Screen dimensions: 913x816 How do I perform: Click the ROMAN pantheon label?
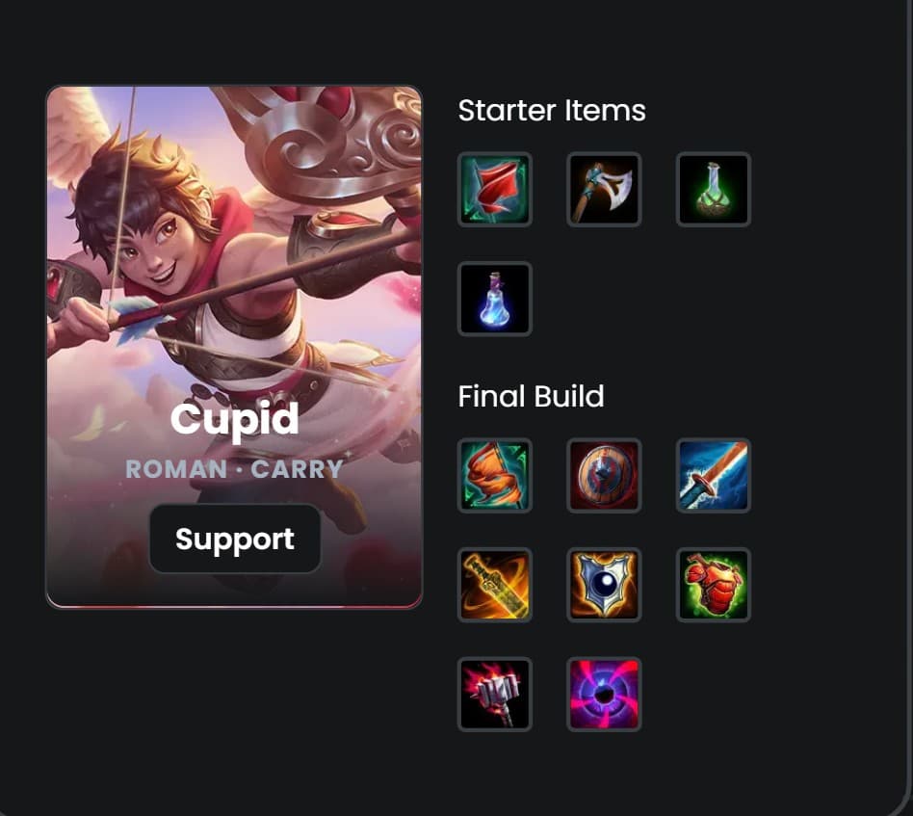(x=176, y=469)
